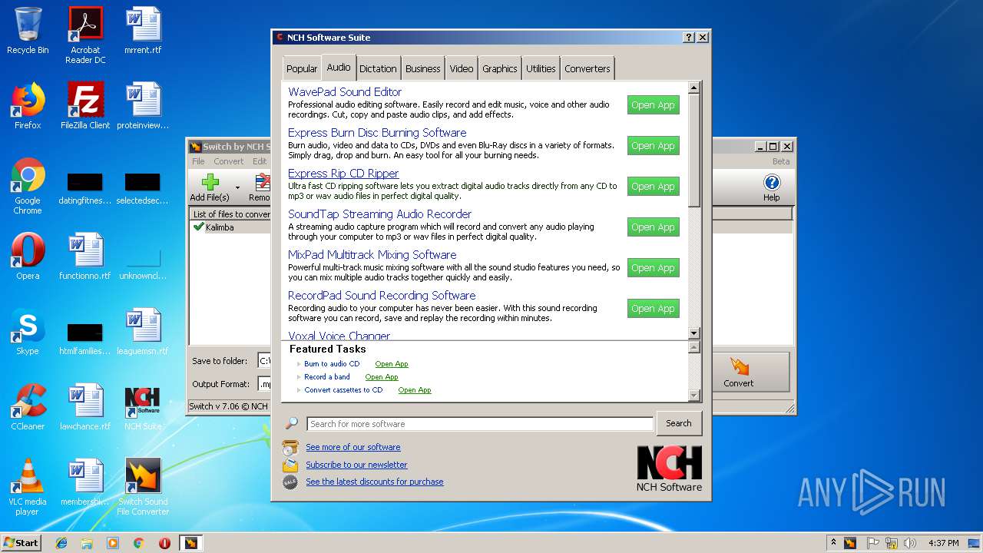Image resolution: width=983 pixels, height=553 pixels.
Task: Switch to the Business tab
Action: click(x=423, y=68)
